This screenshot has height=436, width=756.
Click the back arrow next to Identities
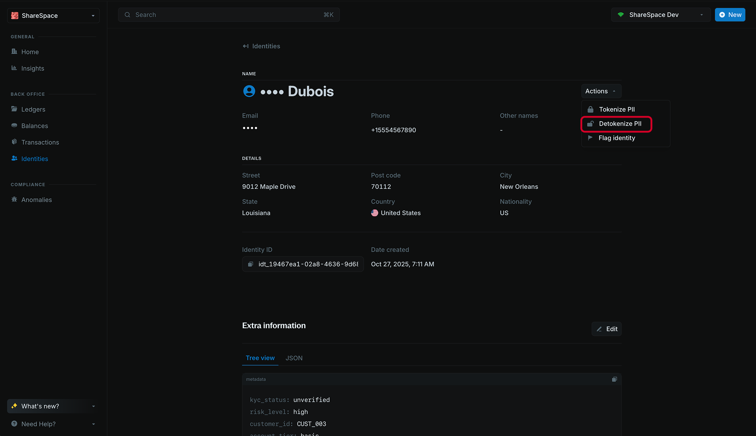tap(245, 46)
